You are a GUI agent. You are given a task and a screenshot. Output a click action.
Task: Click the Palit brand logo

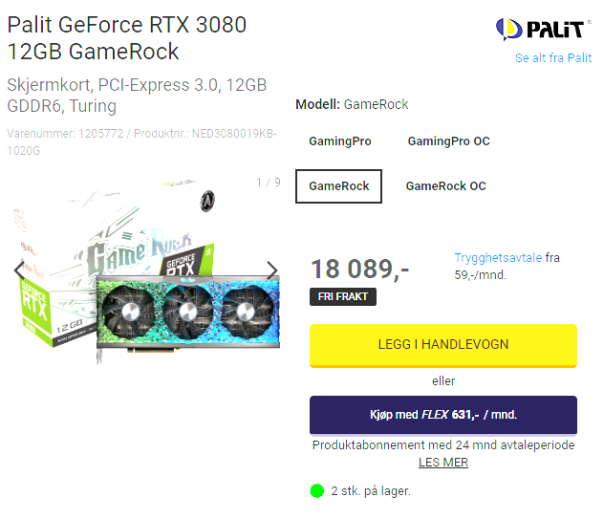543,30
